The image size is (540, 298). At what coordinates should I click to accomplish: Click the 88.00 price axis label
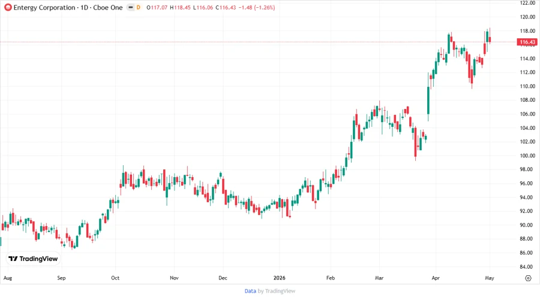pyautogui.click(x=527, y=239)
